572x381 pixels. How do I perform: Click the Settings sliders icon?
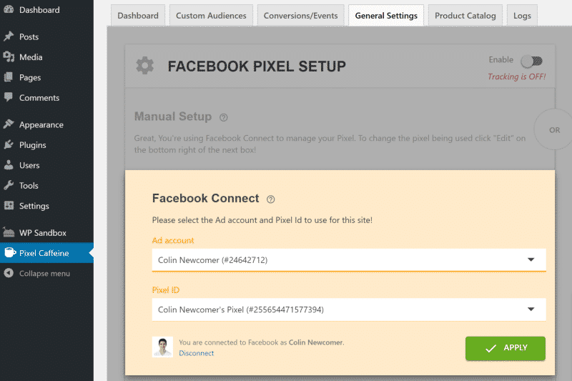click(x=9, y=206)
